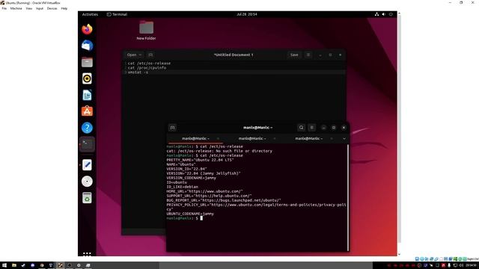Click "No such file or directory" error line
Viewport: 479px width, 269px height.
pos(219,151)
